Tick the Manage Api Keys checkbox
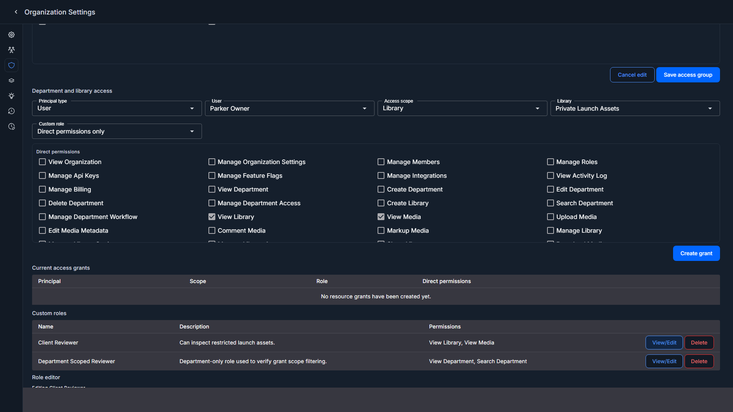This screenshot has height=412, width=733. tap(42, 175)
